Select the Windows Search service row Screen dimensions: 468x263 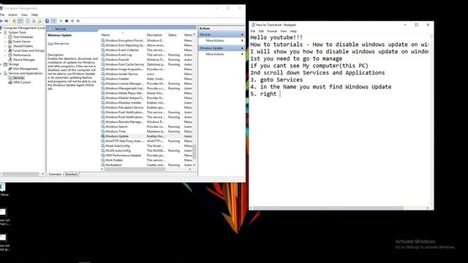click(x=146, y=126)
